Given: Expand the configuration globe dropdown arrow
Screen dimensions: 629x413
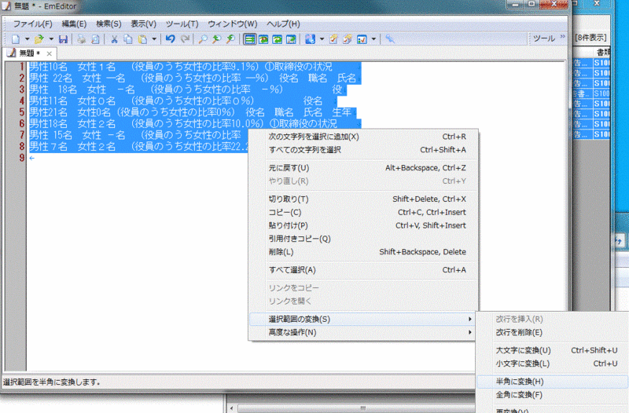Looking at the screenshot, I should [322, 39].
